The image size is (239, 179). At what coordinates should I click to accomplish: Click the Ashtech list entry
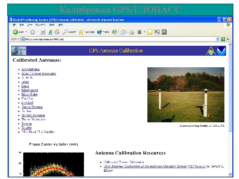27,78
